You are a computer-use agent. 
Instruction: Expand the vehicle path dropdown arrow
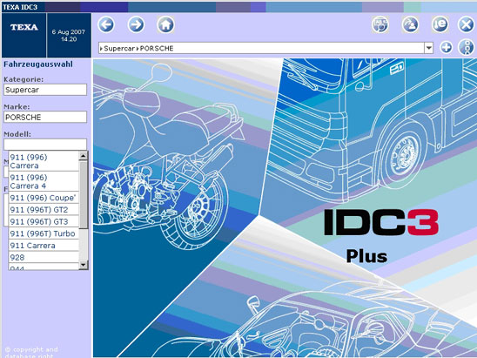(428, 48)
